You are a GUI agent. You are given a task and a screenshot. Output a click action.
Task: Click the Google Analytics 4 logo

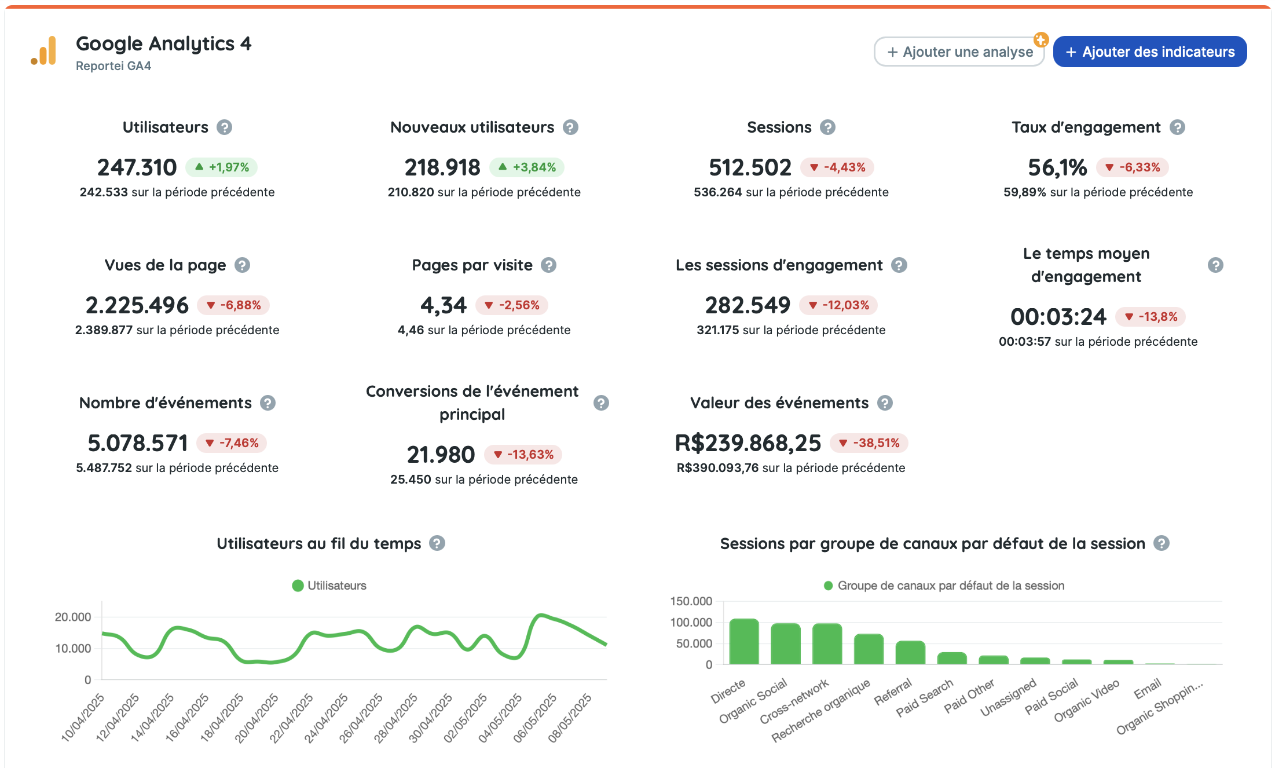pyautogui.click(x=46, y=51)
